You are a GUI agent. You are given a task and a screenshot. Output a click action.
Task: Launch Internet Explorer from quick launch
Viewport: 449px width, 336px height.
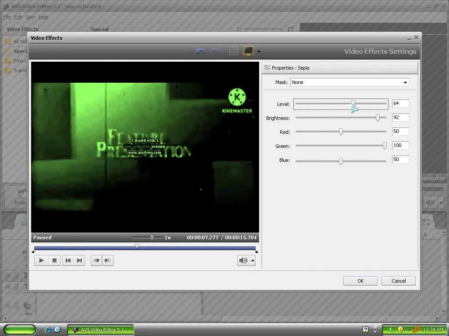[x=48, y=330]
